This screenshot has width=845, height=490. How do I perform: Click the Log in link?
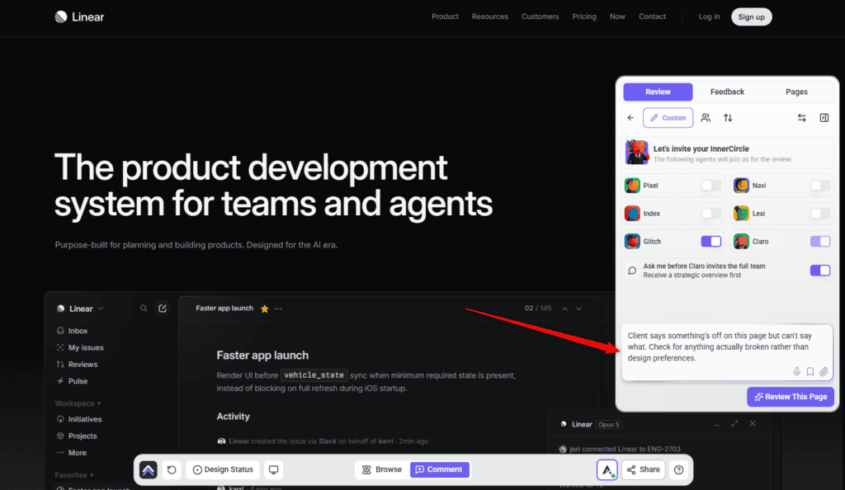pos(709,16)
